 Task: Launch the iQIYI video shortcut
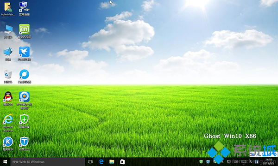(24, 31)
